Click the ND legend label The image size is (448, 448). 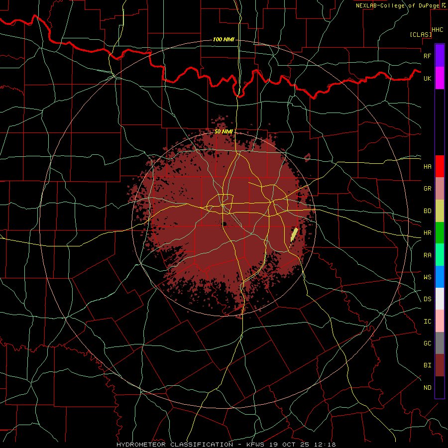point(427,388)
